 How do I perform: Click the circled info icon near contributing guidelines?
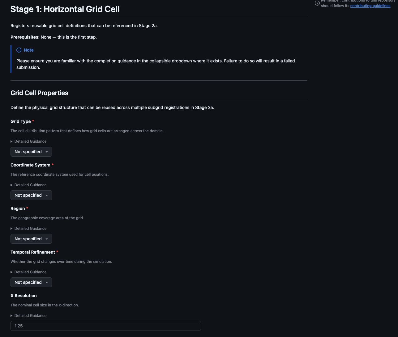coord(317,3)
